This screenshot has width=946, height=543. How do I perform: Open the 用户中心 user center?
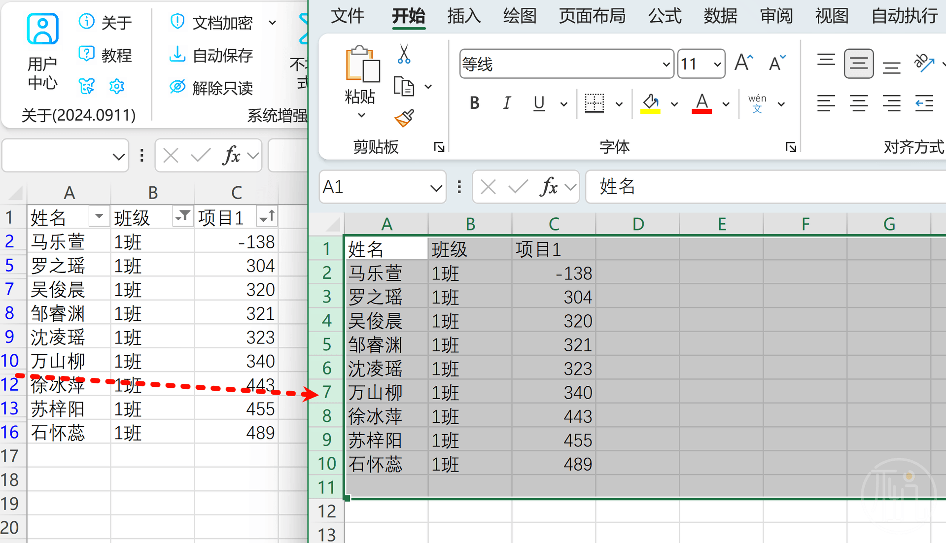point(42,51)
